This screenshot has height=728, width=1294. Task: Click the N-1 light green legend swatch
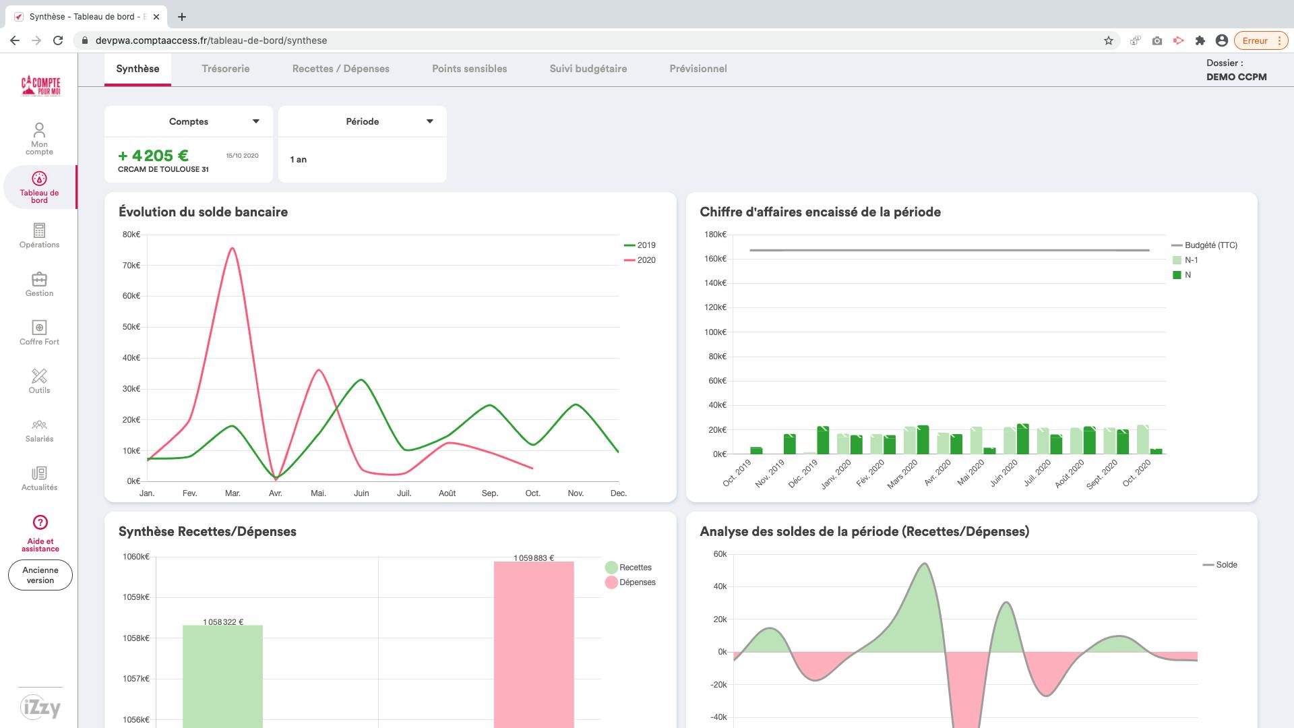coord(1177,260)
